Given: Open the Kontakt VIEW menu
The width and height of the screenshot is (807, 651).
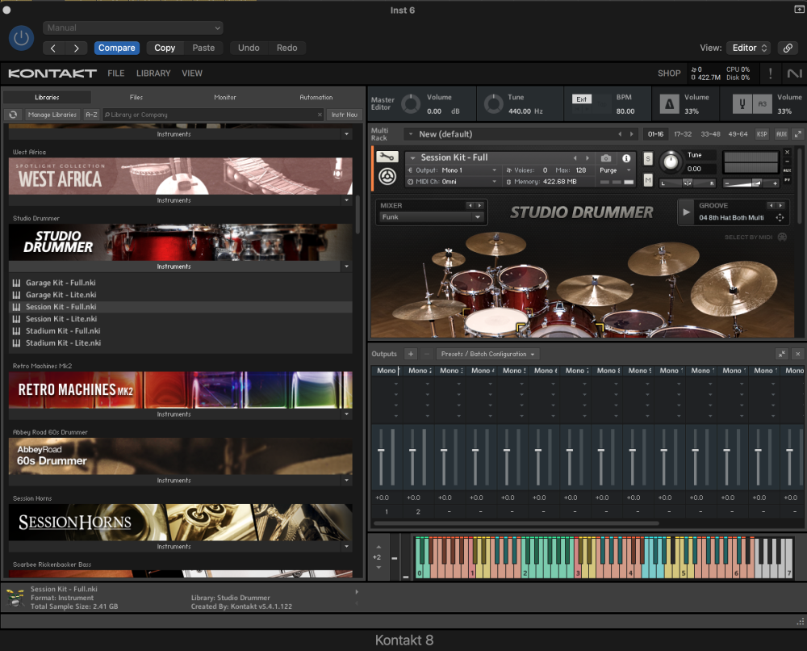Looking at the screenshot, I should click(x=192, y=73).
